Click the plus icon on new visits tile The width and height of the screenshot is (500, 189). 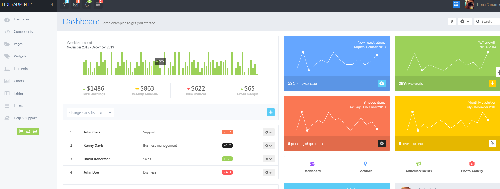(492, 83)
